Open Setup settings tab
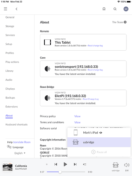 pos(9,44)
